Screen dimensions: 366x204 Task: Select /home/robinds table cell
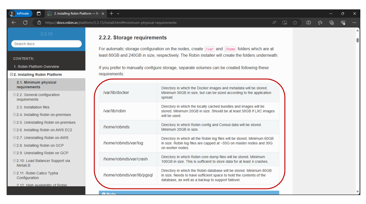tap(128, 127)
